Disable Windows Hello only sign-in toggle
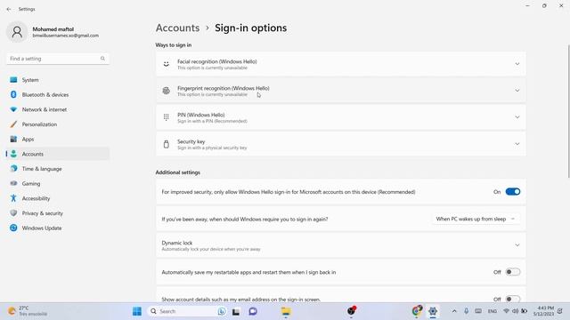 coord(513,192)
